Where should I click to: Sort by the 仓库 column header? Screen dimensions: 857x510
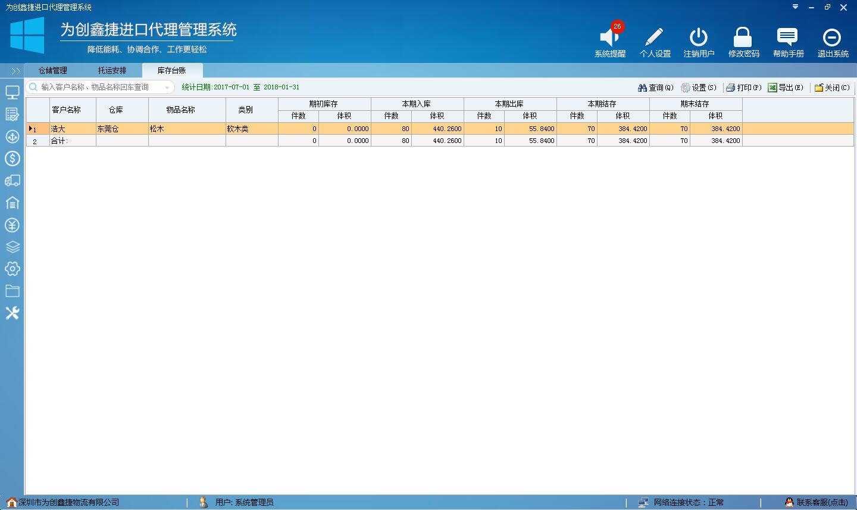click(122, 110)
